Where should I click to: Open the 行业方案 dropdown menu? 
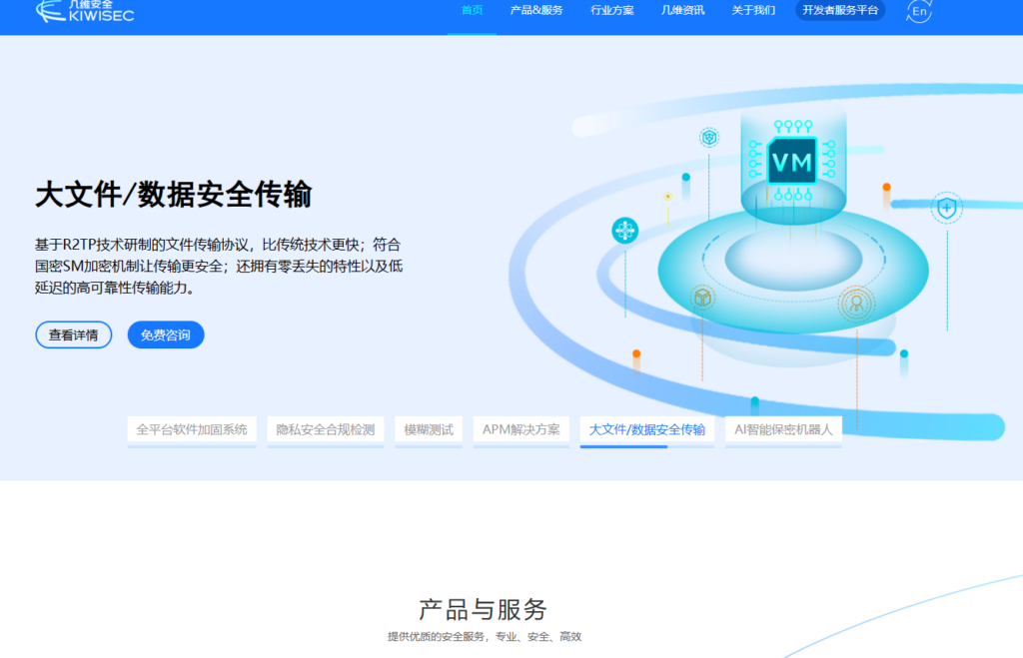(x=610, y=11)
